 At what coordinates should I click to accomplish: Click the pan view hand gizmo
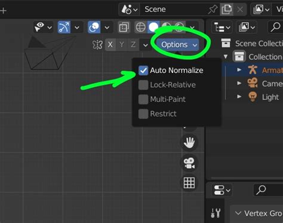coord(189,142)
